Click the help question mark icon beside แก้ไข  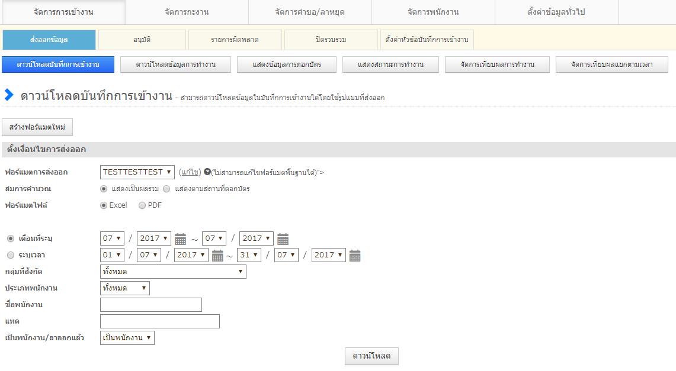[x=207, y=172]
